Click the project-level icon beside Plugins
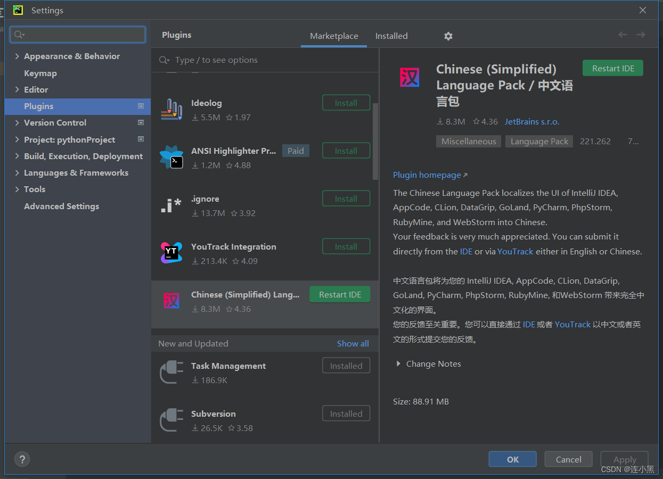Viewport: 663px width, 479px height. click(141, 106)
